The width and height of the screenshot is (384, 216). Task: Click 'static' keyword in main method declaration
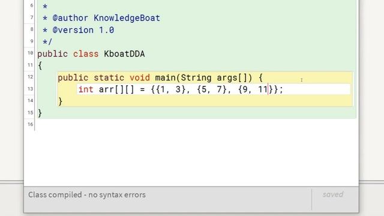point(109,77)
